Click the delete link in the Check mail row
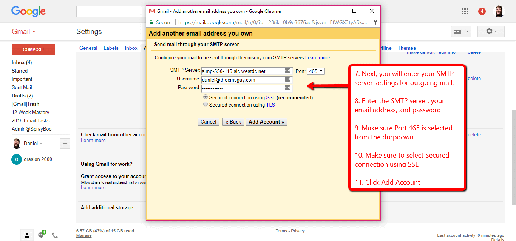The width and height of the screenshot is (516, 241). [474, 135]
